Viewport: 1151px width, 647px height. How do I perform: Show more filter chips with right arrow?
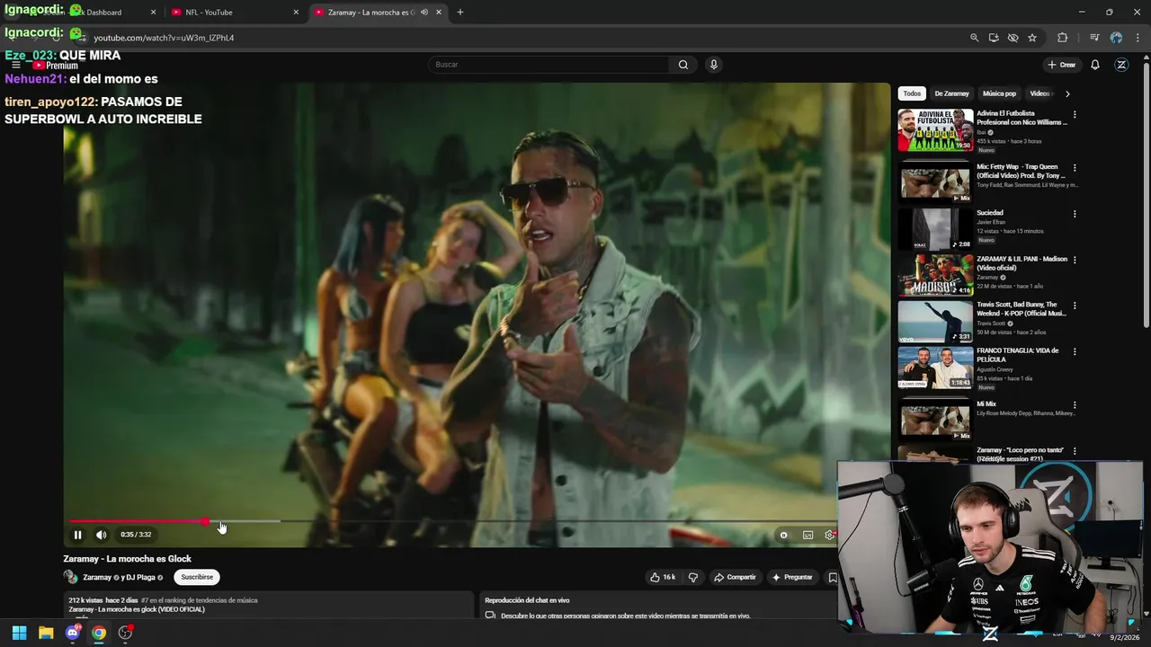pos(1067,93)
